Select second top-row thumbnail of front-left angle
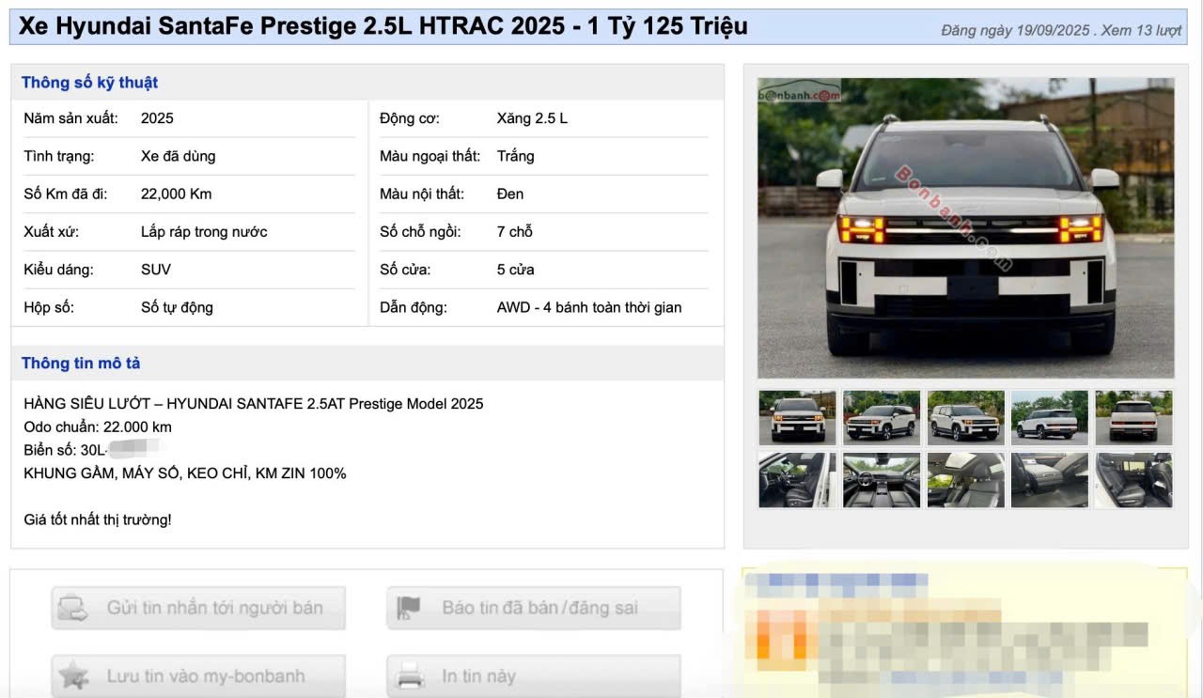This screenshot has width=1203, height=698. pos(882,417)
